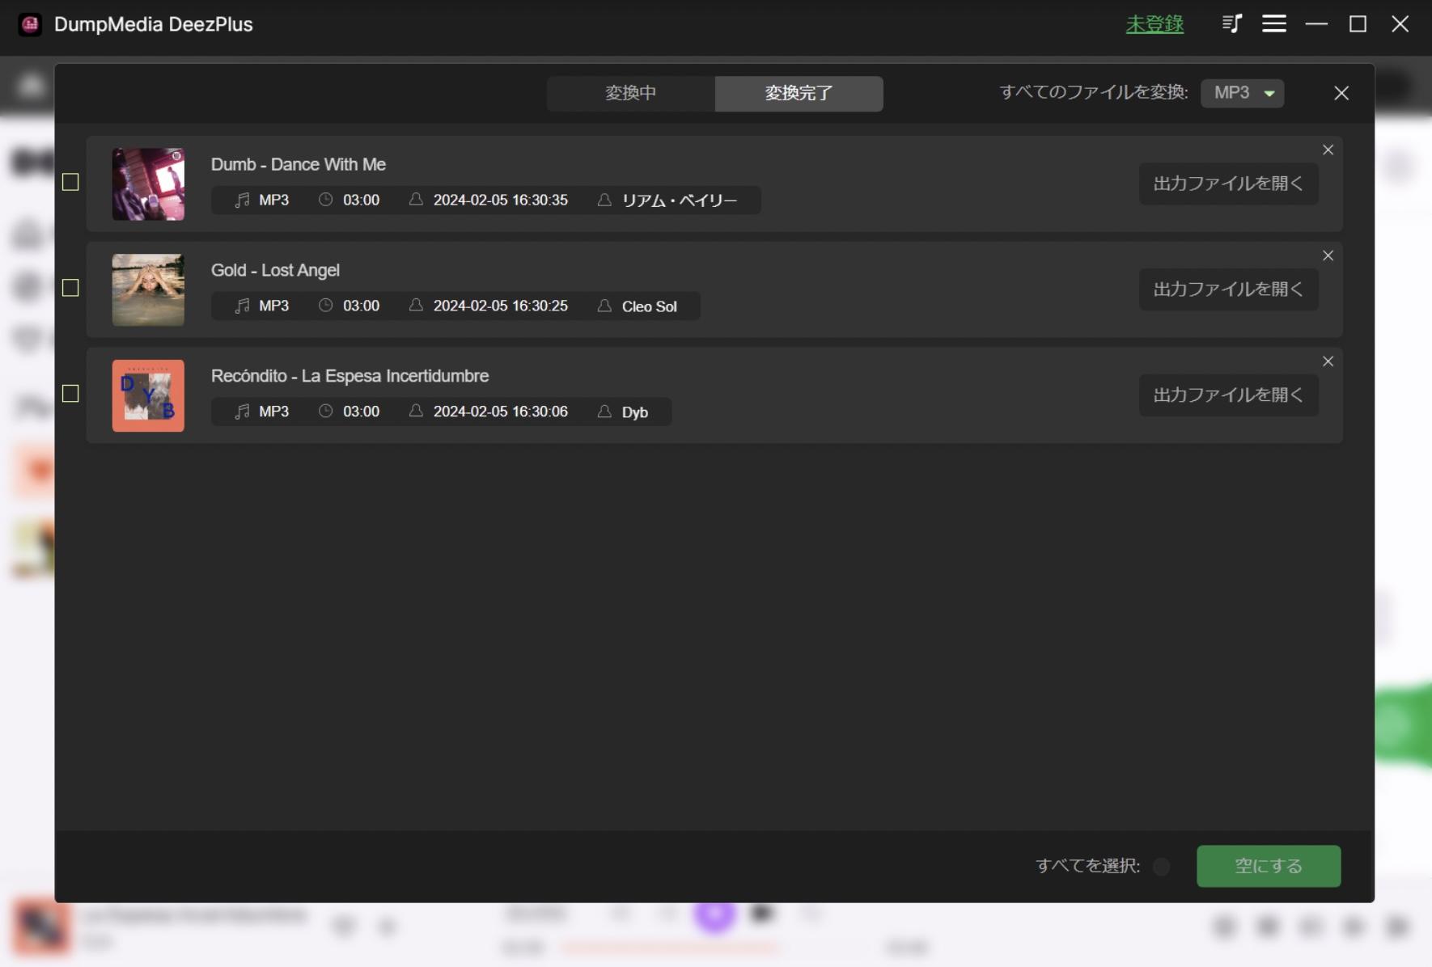
Task: Click Dumb - Dance With Me album cover
Action: [x=148, y=184]
